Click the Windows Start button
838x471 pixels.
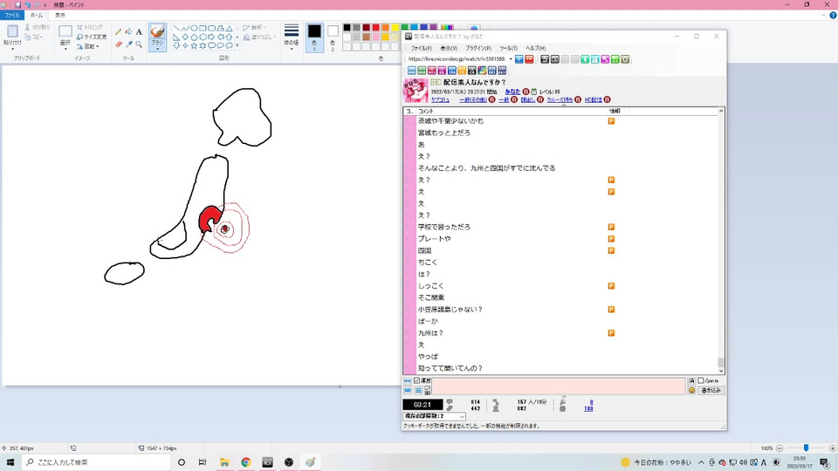pos(10,462)
